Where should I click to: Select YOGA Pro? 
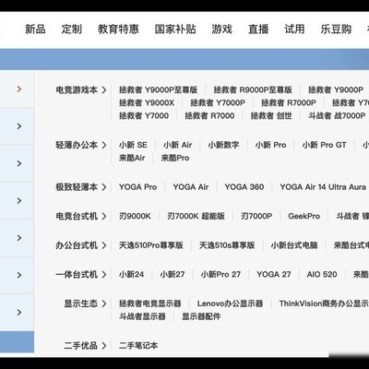click(137, 187)
